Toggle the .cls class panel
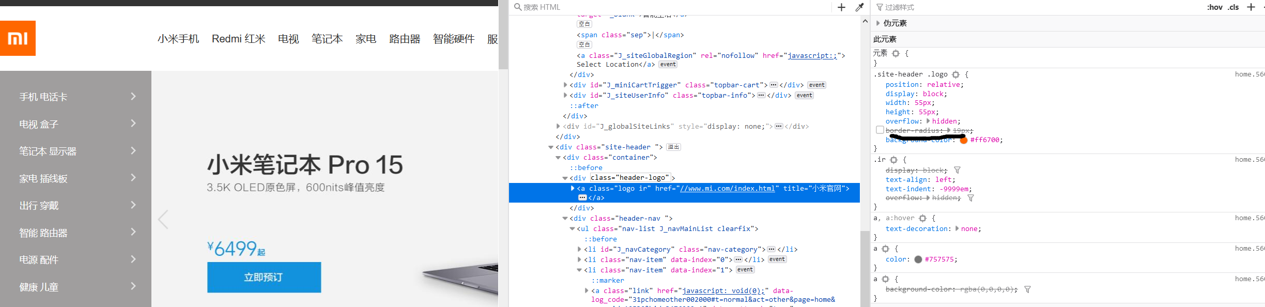The height and width of the screenshot is (307, 1265). [1233, 7]
